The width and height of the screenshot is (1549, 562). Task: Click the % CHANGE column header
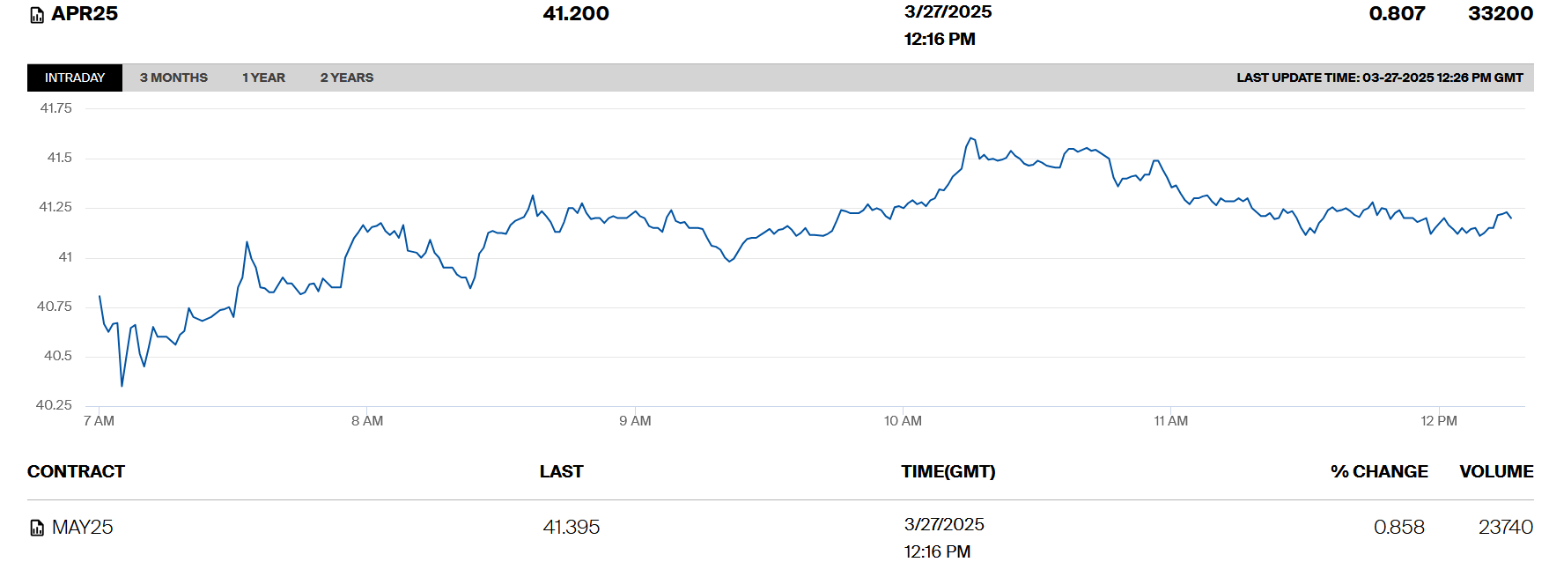pyautogui.click(x=1379, y=471)
